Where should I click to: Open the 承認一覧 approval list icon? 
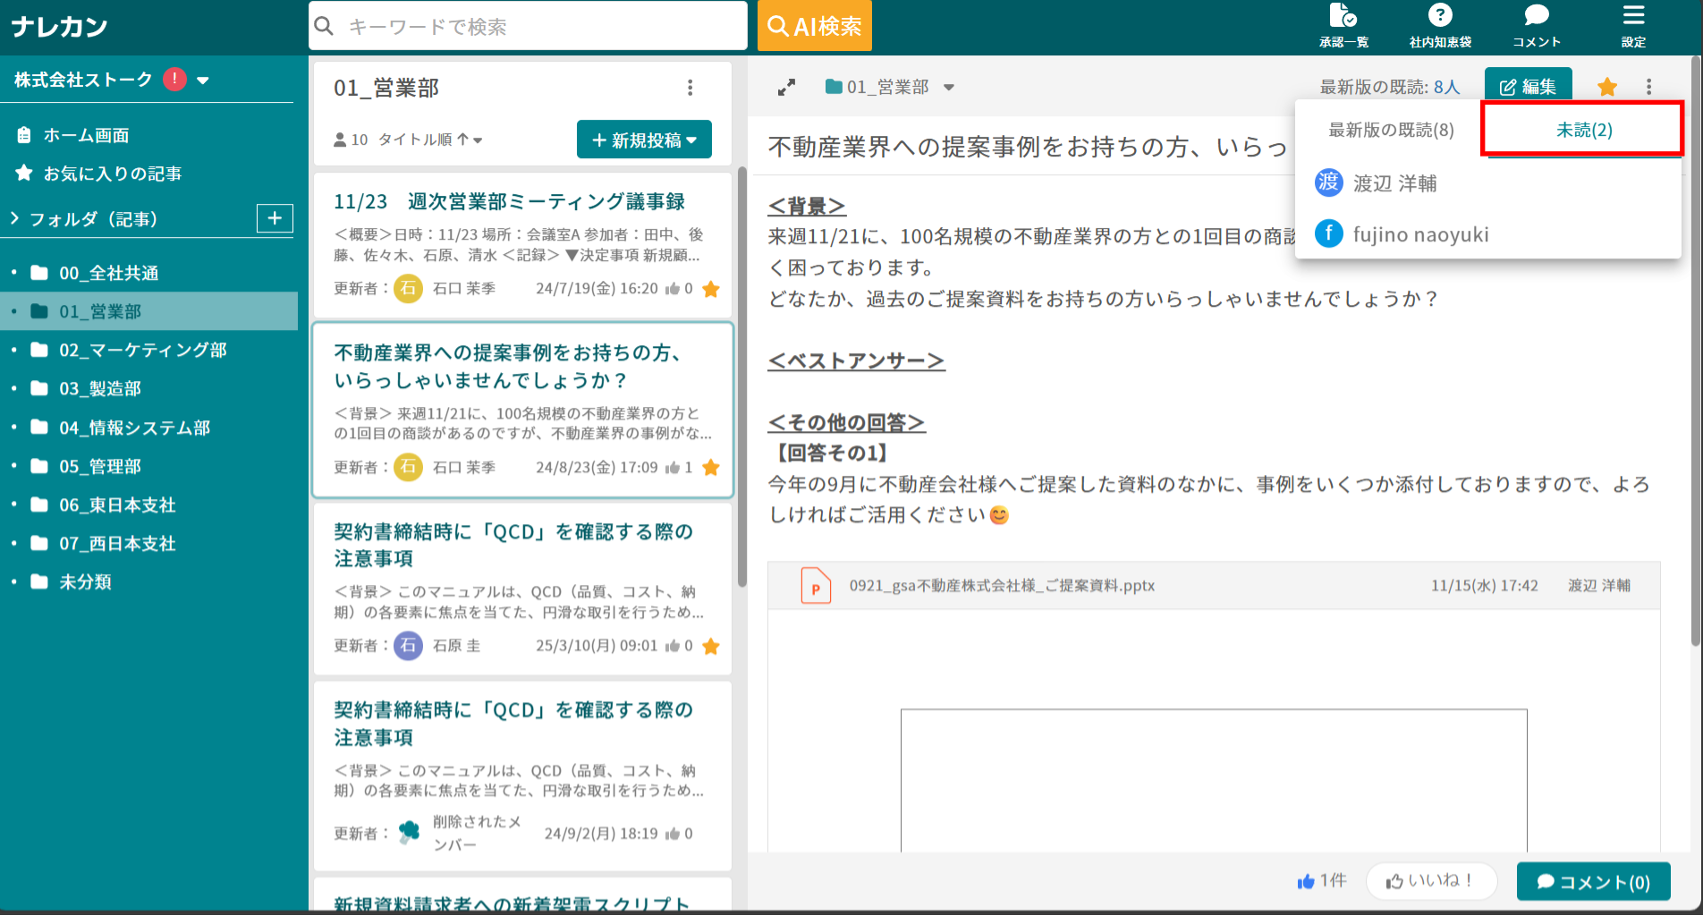tap(1343, 24)
